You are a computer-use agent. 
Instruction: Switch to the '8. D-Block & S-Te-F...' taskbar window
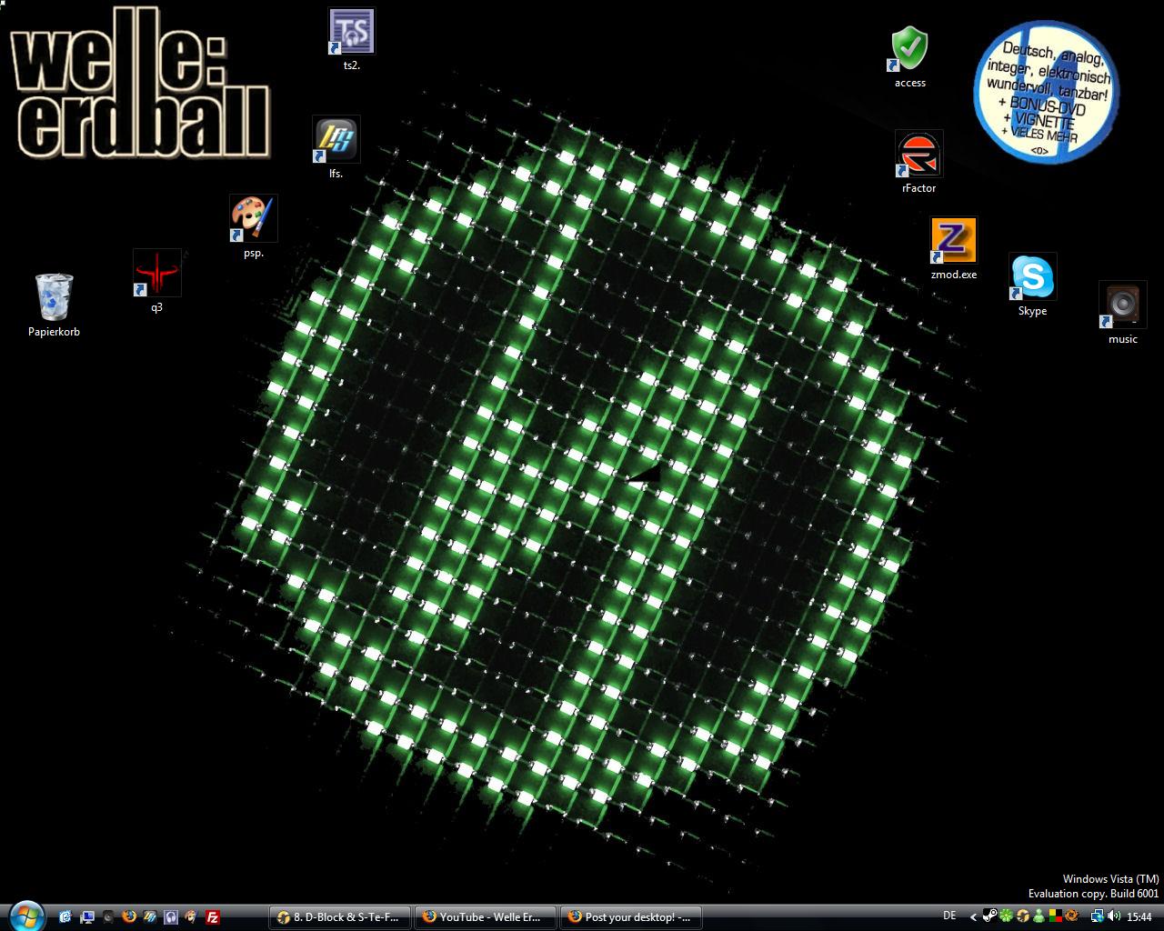340,917
